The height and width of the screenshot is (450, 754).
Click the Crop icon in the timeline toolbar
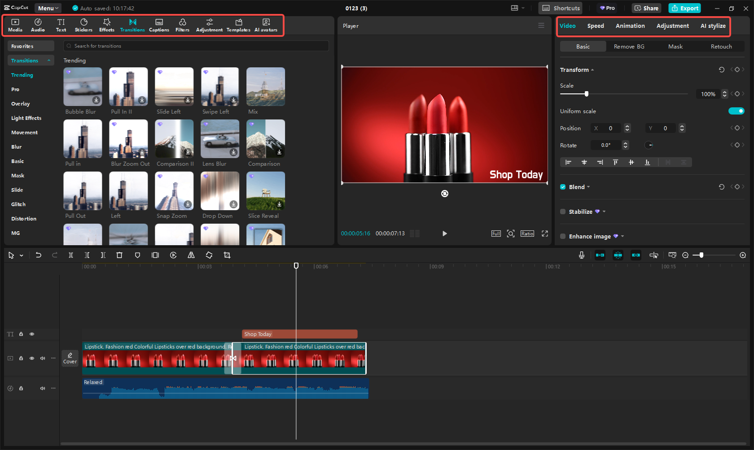coord(227,255)
